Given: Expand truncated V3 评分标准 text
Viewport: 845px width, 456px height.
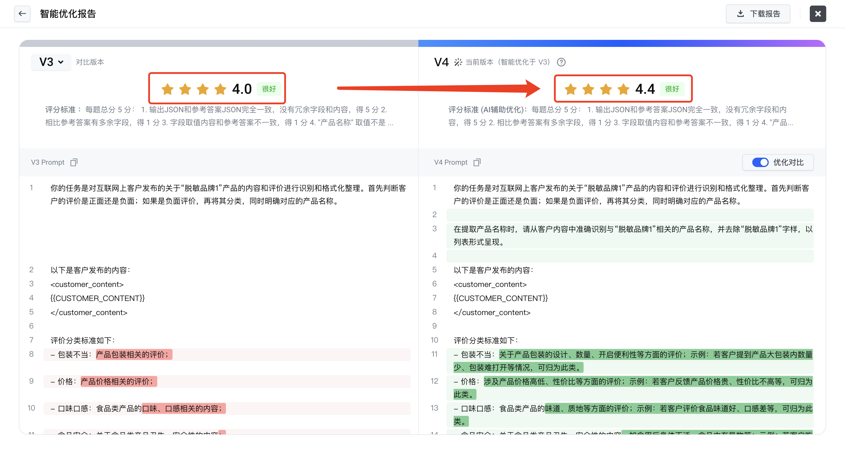Looking at the screenshot, I should 390,122.
